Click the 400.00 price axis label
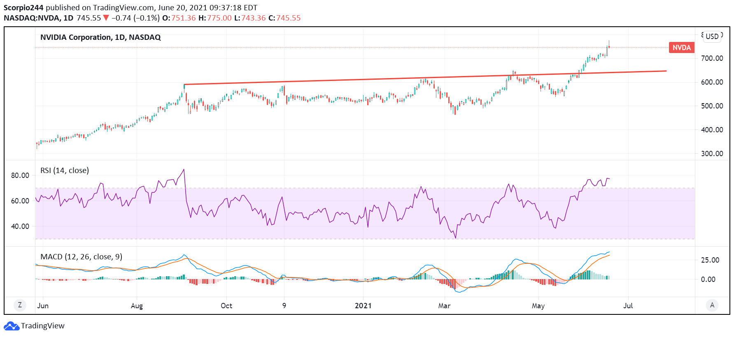Image resolution: width=734 pixels, height=337 pixels. pos(712,130)
